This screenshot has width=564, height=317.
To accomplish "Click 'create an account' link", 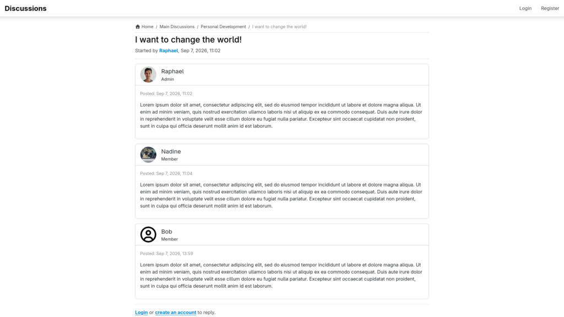I will point(176,313).
